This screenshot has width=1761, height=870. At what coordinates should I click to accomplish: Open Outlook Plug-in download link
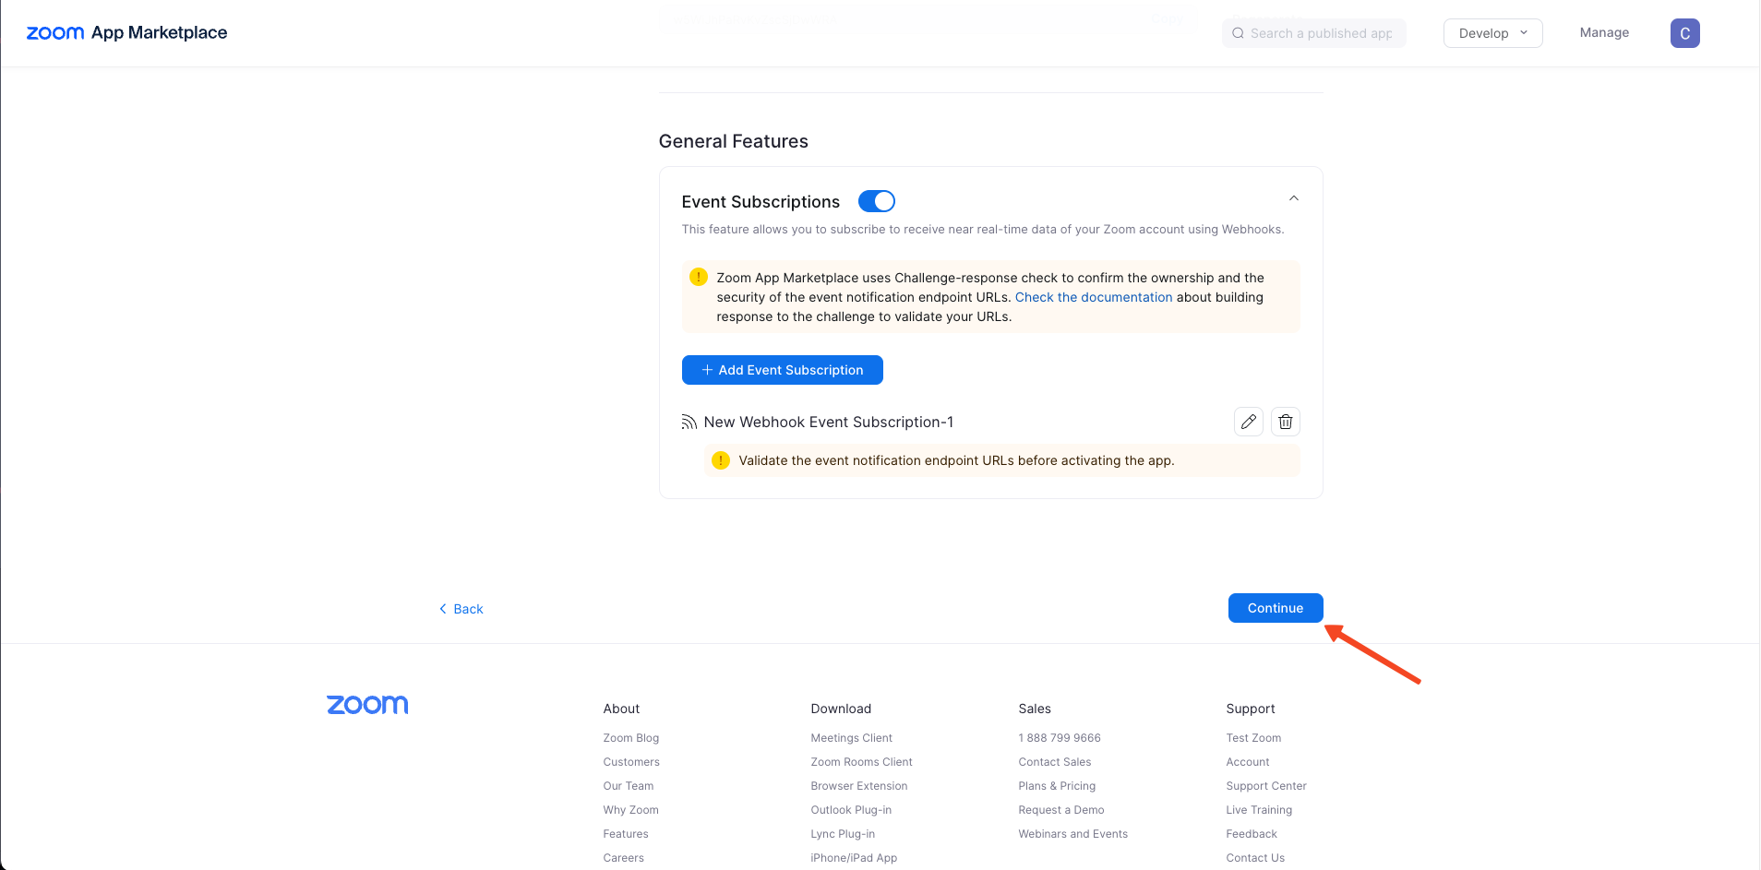pos(851,810)
